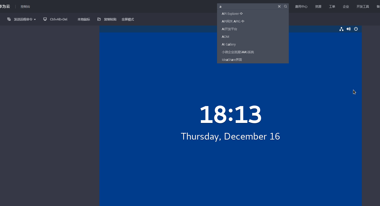The height and width of the screenshot is (206, 380).
Task: Open 工单 in the top navigation
Action: (332, 6)
